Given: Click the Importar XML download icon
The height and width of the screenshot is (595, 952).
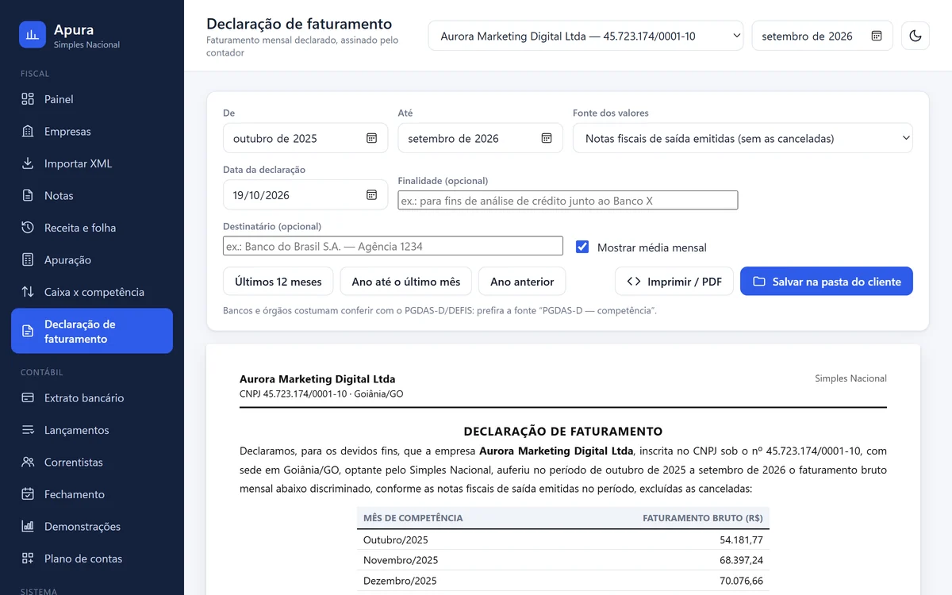Looking at the screenshot, I should click(x=28, y=163).
